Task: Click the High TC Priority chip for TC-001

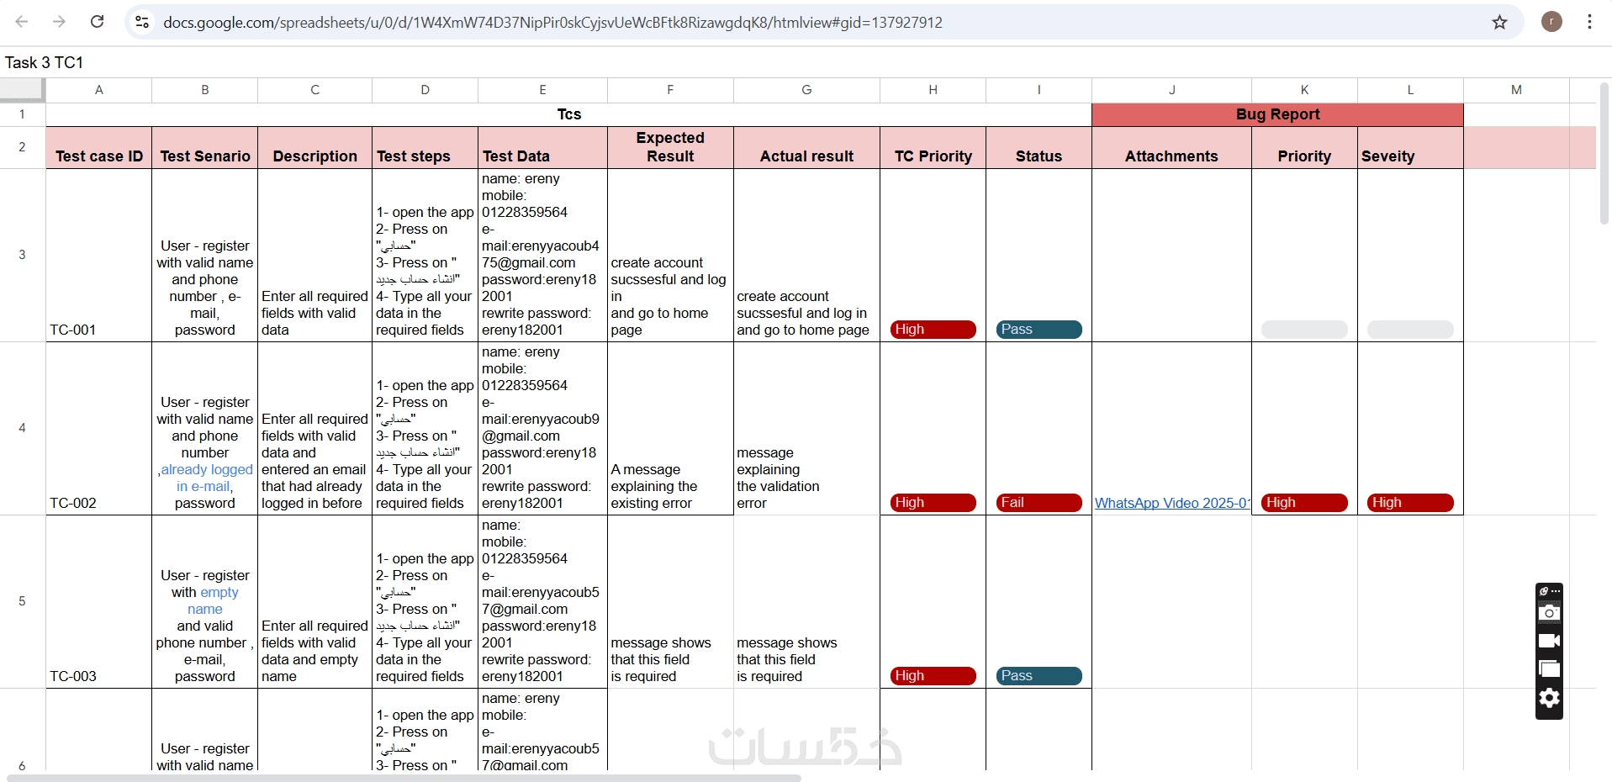Action: (933, 330)
